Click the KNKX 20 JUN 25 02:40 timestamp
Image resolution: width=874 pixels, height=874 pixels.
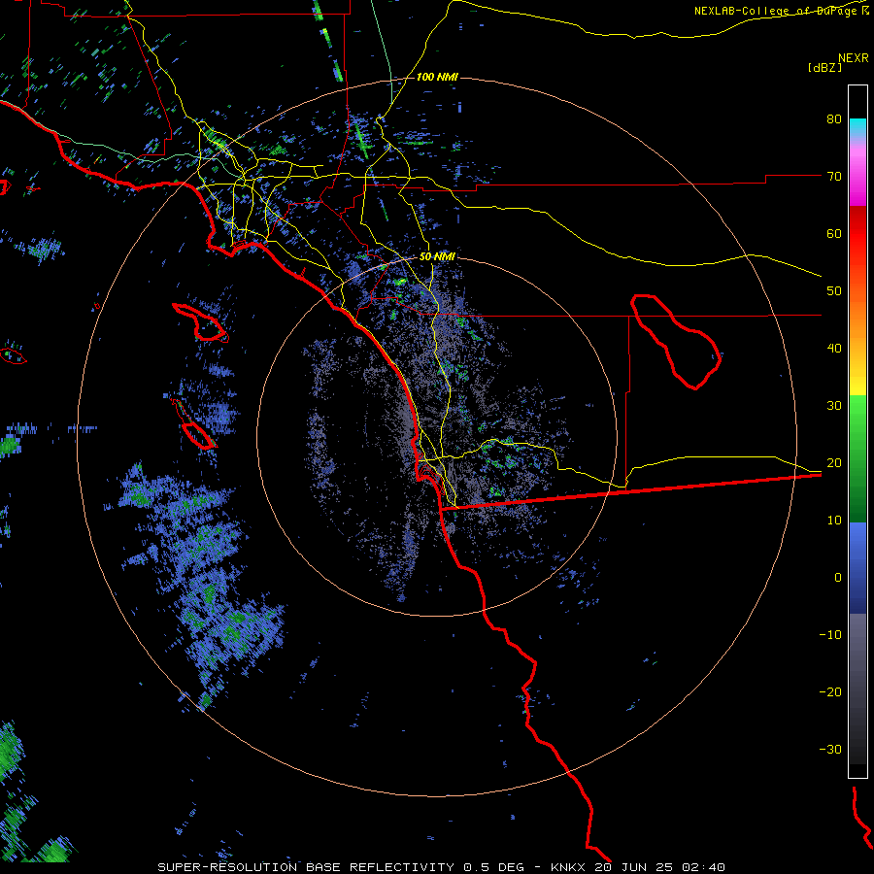coord(638,867)
